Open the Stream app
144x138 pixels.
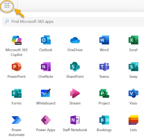click(75, 93)
